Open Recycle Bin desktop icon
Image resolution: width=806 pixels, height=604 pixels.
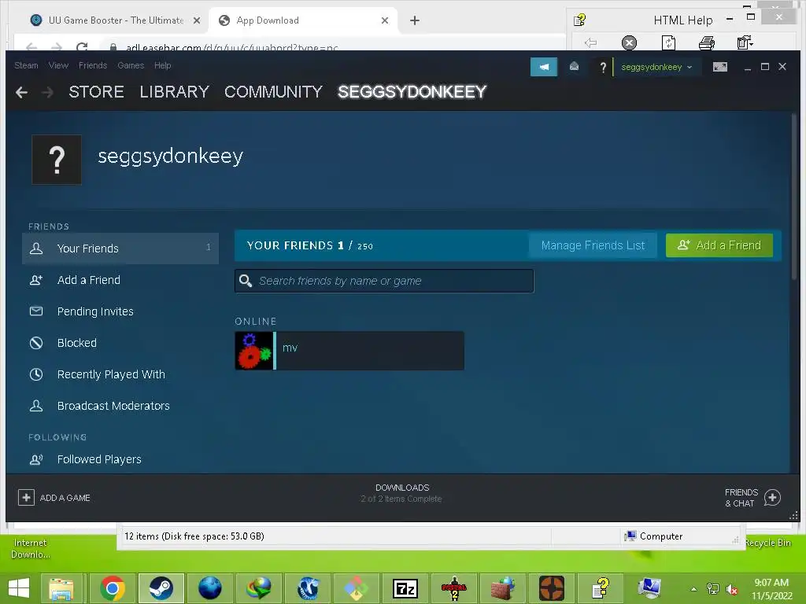pyautogui.click(x=767, y=543)
